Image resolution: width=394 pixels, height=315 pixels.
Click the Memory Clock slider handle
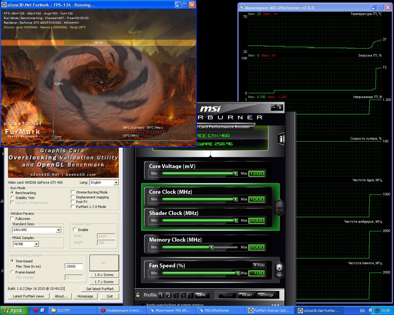(211, 247)
